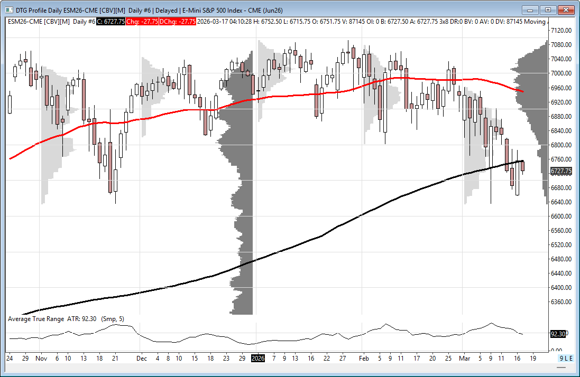580x377 pixels.
Task: Select the Average True Range study label
Action: 35,319
